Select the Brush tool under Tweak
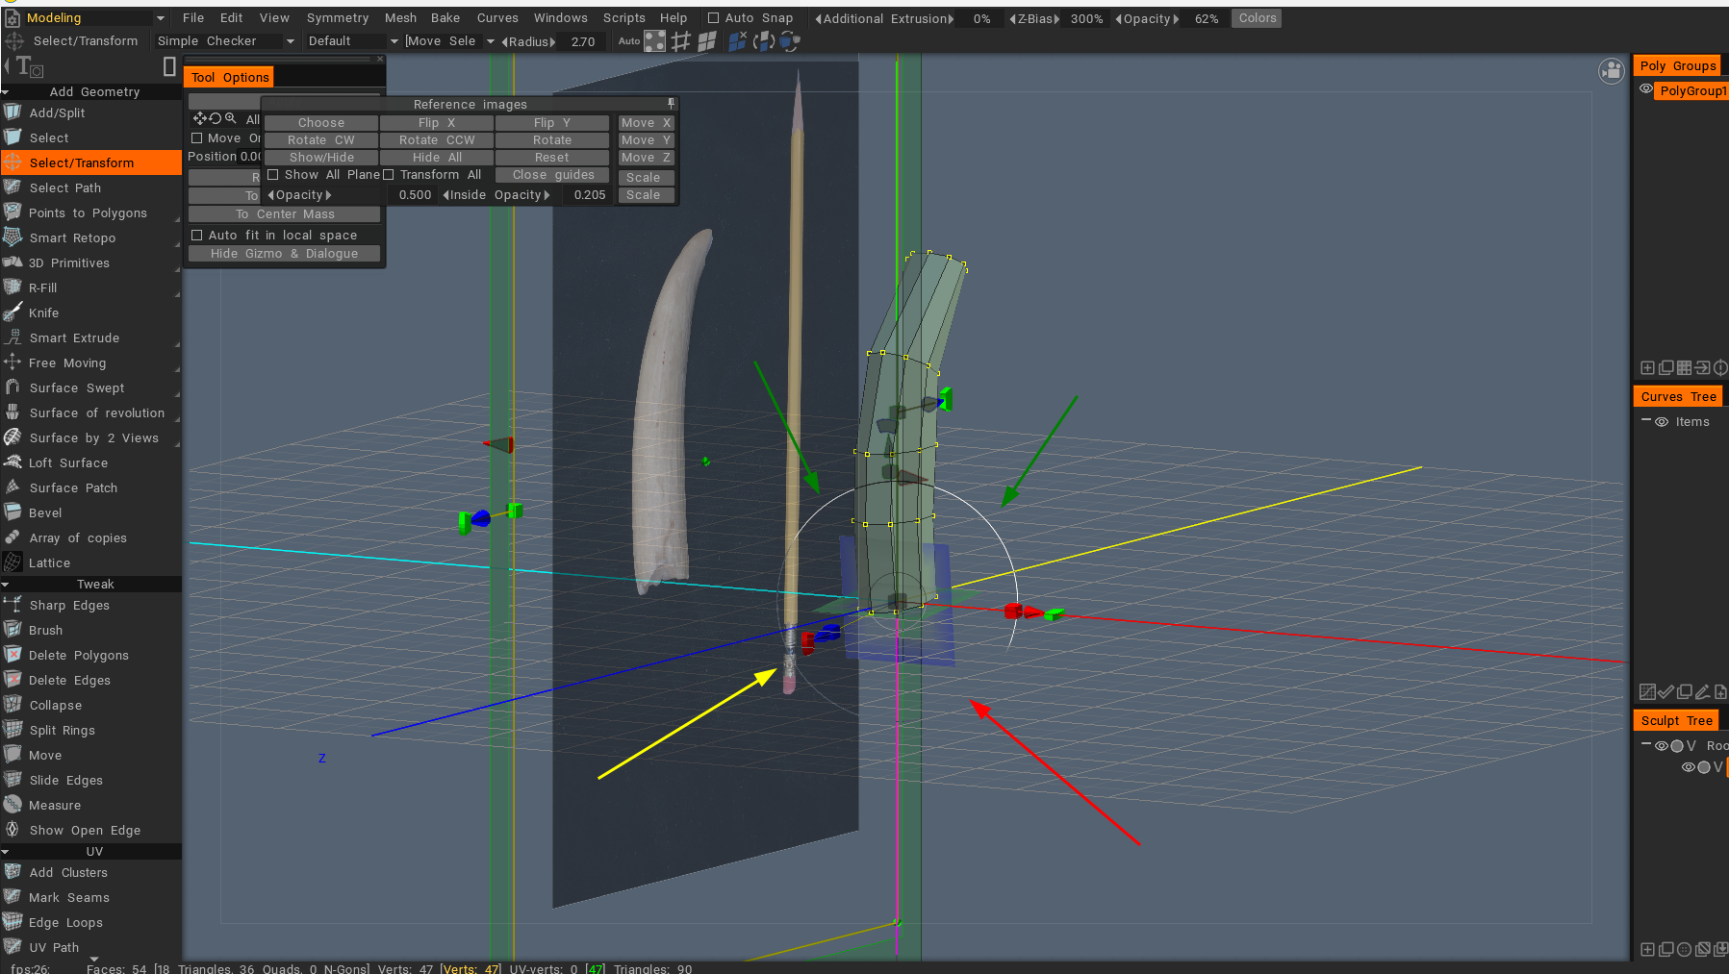Viewport: 1729px width, 974px height. click(45, 630)
